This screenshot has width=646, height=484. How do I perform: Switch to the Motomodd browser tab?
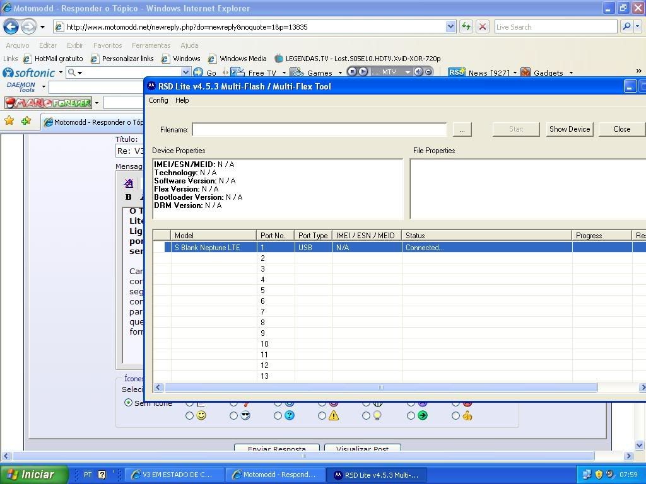point(93,122)
